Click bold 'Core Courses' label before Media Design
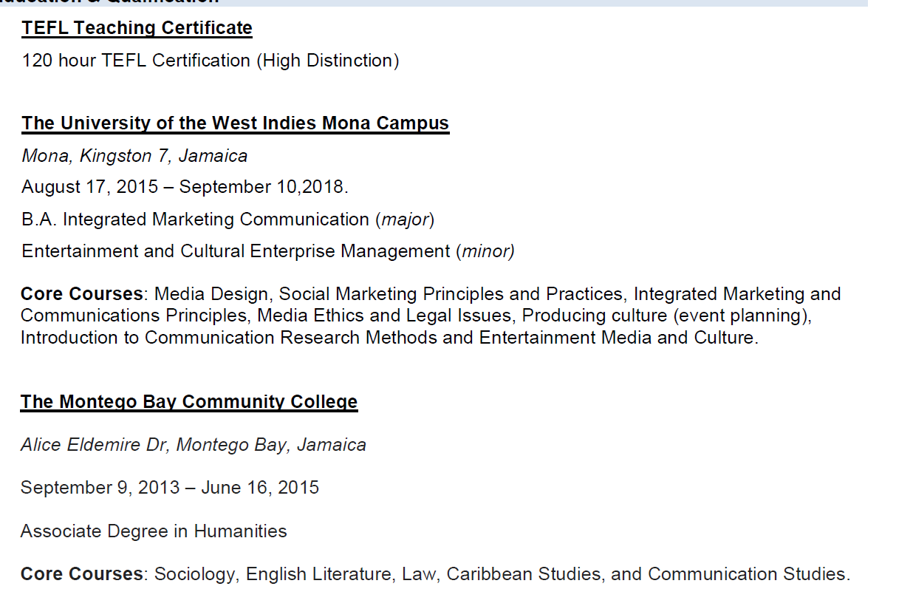 [81, 294]
